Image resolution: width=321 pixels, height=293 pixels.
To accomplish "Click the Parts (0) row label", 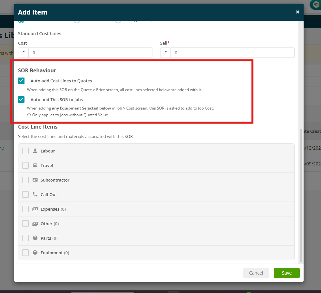I will pyautogui.click(x=49, y=238).
